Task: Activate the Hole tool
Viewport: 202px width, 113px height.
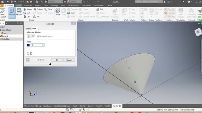Action: point(58,12)
